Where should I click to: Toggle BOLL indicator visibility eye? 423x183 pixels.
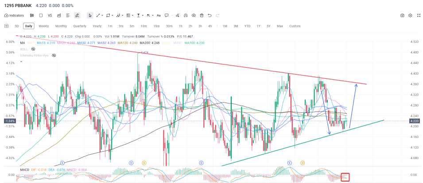33,50
